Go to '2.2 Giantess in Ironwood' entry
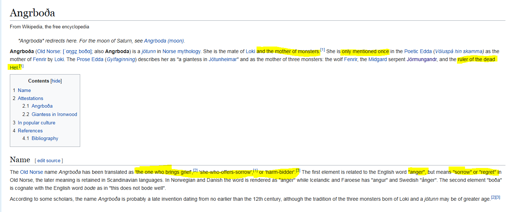This screenshot has height=212, width=508. [x=50, y=114]
